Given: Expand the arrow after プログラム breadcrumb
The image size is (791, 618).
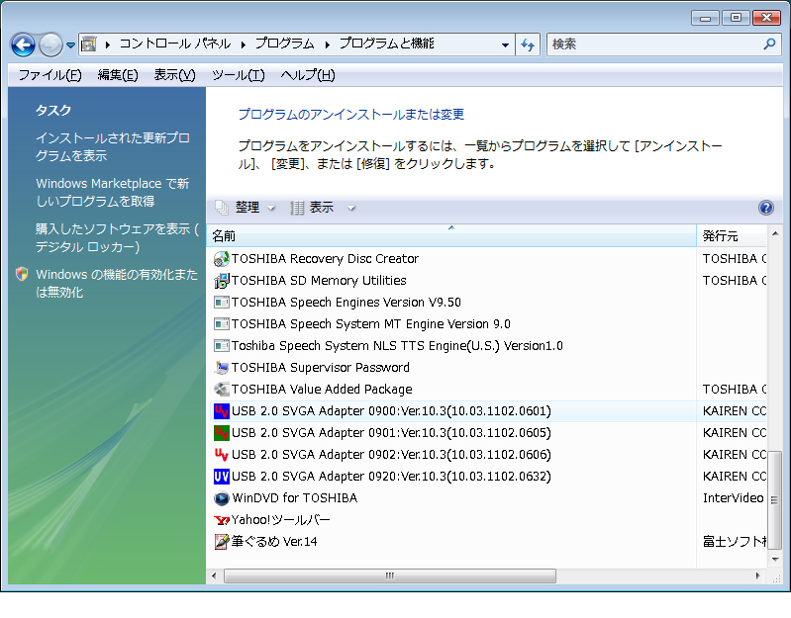Looking at the screenshot, I should point(328,44).
